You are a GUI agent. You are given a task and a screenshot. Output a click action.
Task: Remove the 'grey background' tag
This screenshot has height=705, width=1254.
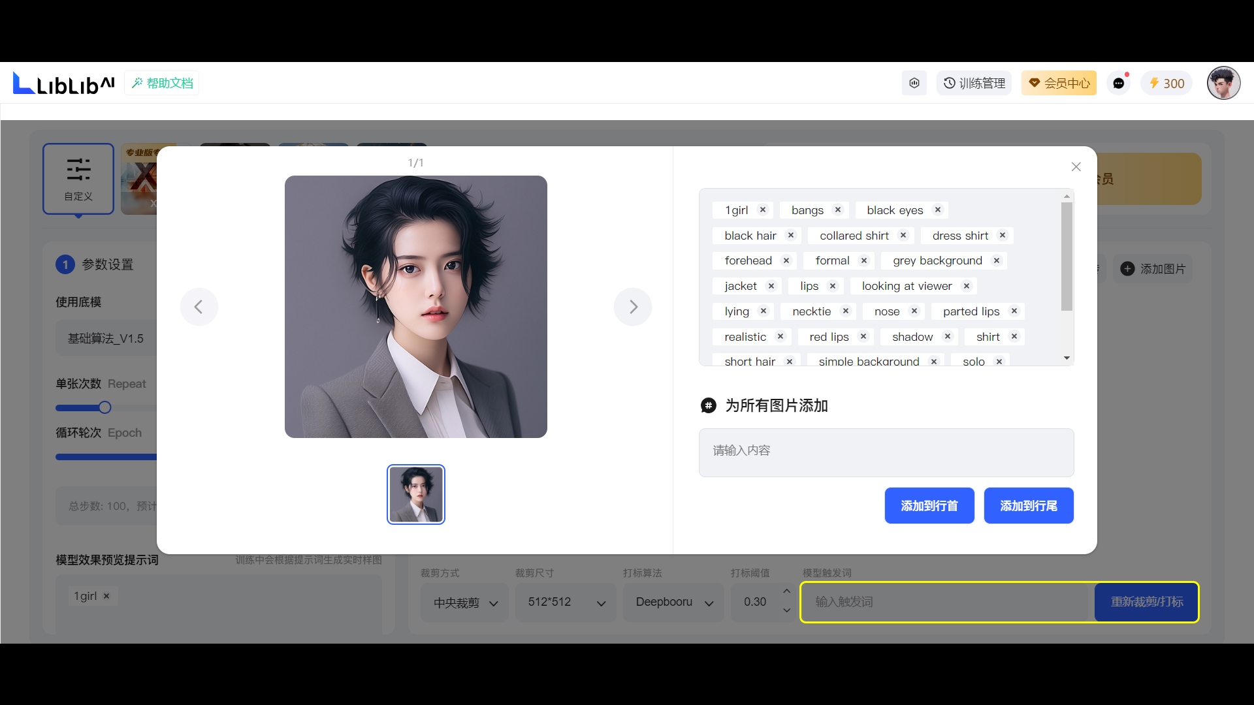click(x=997, y=260)
